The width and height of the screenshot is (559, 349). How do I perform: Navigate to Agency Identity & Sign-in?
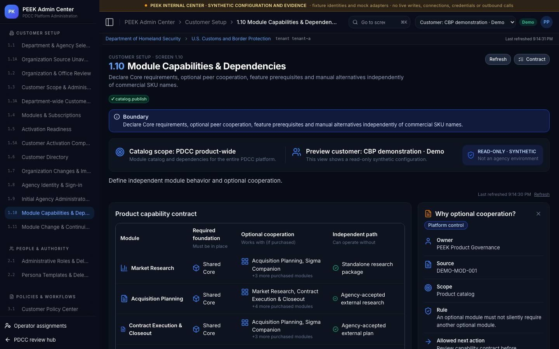pyautogui.click(x=49, y=185)
